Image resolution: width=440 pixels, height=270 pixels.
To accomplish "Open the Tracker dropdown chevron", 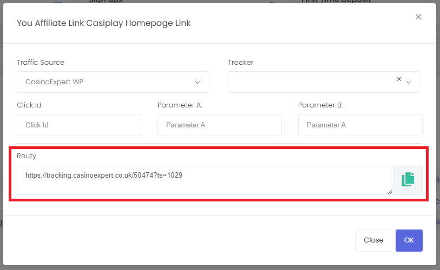I will click(409, 82).
